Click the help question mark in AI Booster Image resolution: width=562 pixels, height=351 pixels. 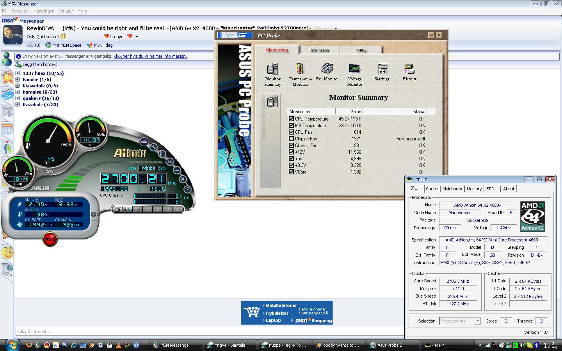click(187, 189)
